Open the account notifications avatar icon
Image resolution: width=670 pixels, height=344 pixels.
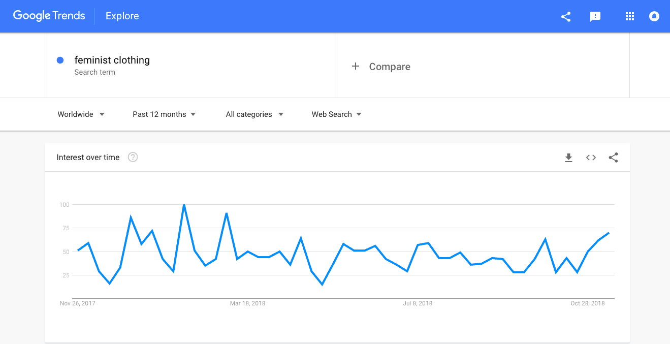(x=654, y=16)
